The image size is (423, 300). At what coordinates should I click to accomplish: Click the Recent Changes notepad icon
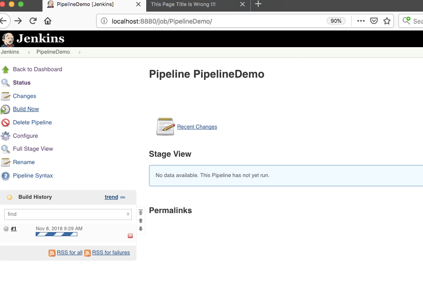pos(165,126)
